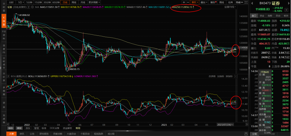Select 资金 tab in quote panel
291x136 pixels.
pyautogui.click(x=262, y=16)
